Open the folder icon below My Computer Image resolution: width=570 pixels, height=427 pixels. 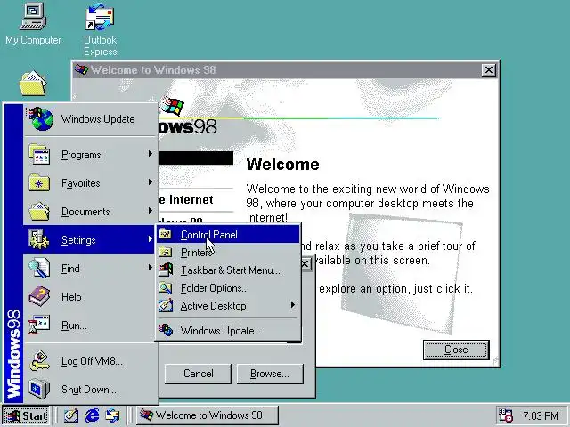[33, 84]
